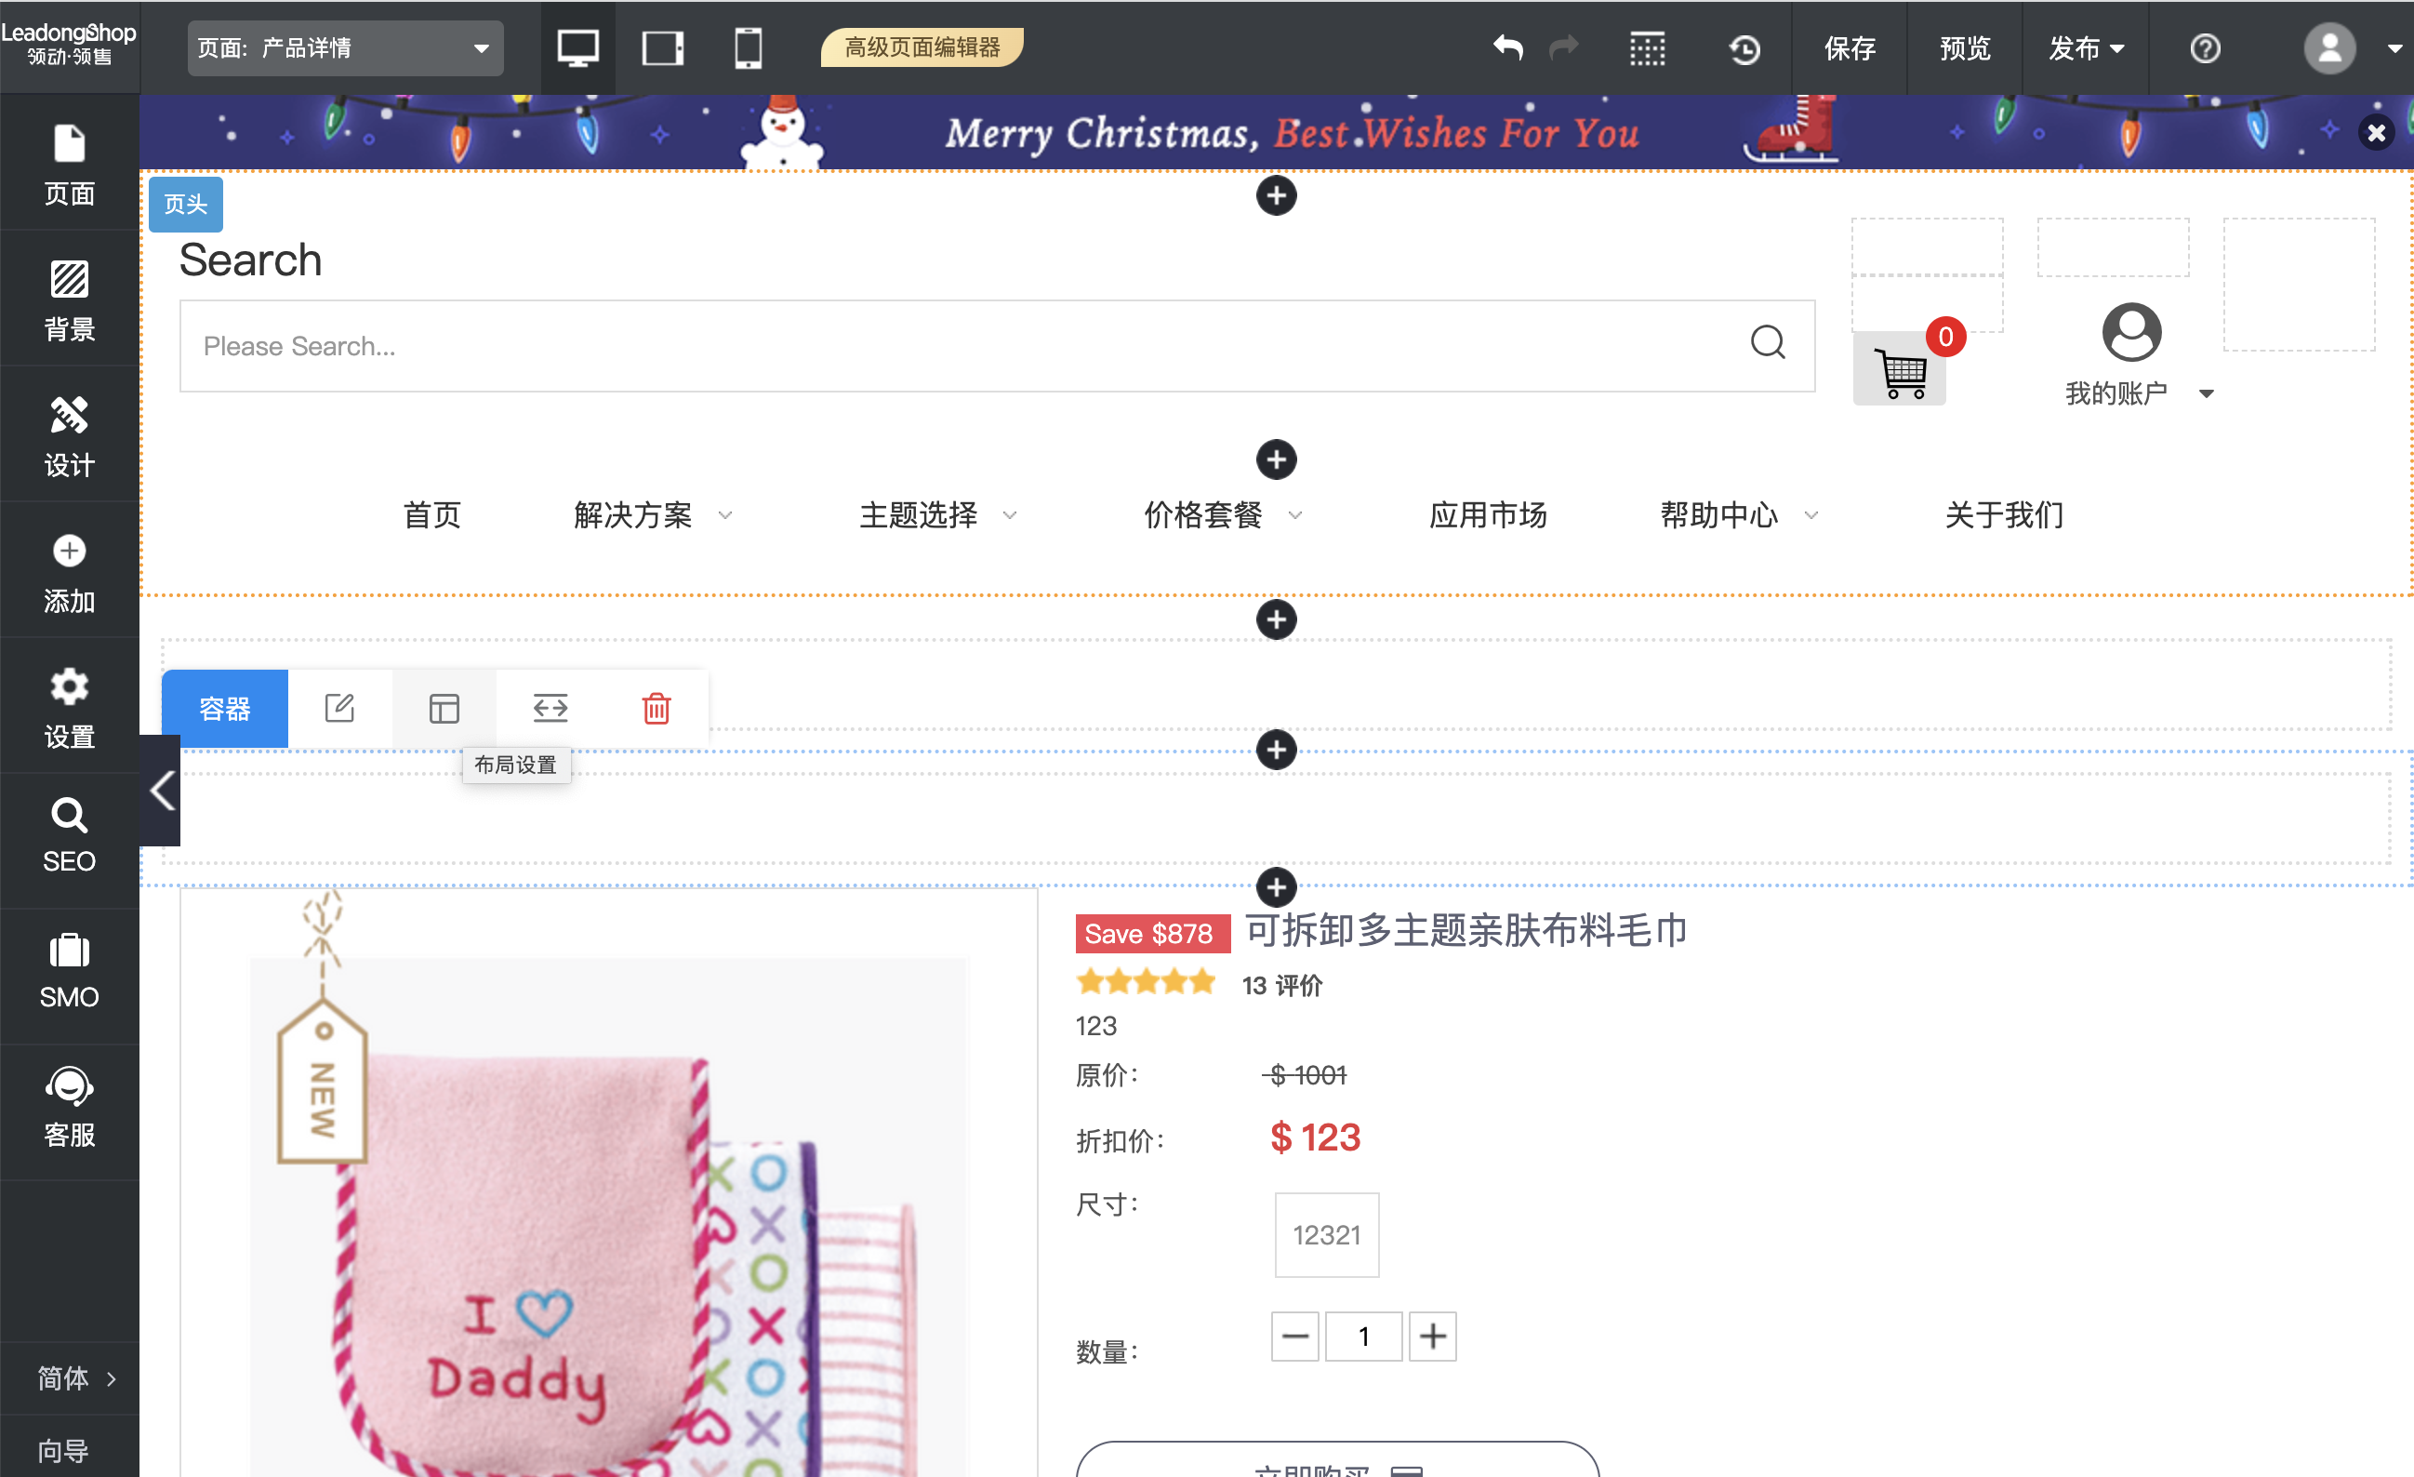Expand the 发布 publish dropdown
Viewport: 2414px width, 1477px height.
(x=2085, y=48)
